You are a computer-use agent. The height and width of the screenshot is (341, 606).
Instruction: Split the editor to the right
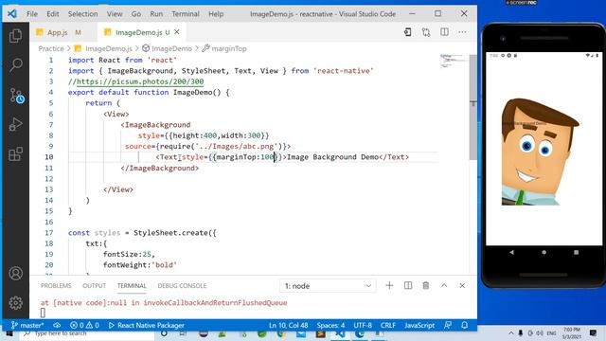pyautogui.click(x=444, y=32)
